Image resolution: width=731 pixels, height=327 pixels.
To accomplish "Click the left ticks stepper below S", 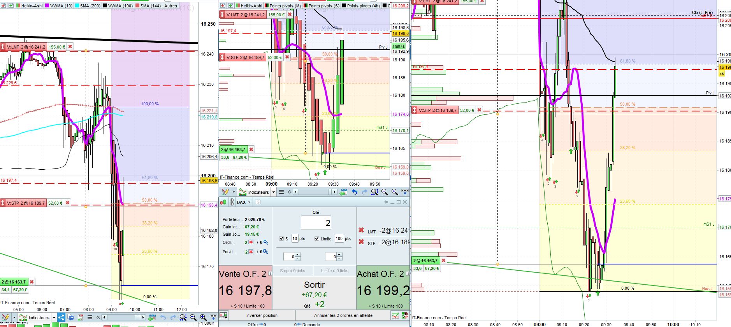I will (x=292, y=257).
